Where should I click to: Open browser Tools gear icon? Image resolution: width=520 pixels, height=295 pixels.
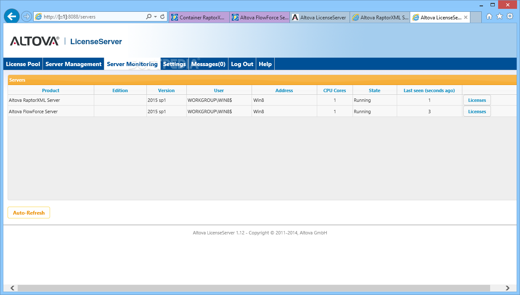[x=510, y=16]
